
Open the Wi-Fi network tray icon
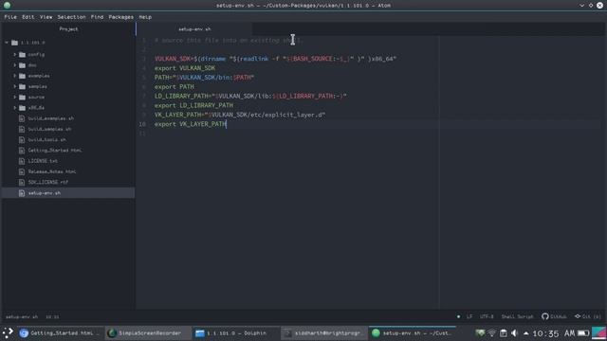(x=491, y=332)
